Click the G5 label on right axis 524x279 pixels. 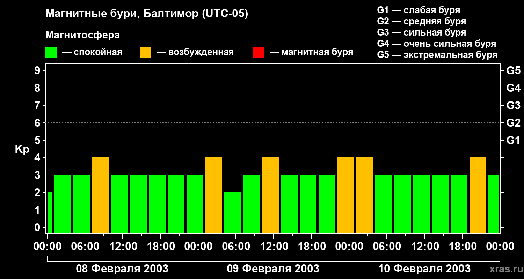[513, 70]
